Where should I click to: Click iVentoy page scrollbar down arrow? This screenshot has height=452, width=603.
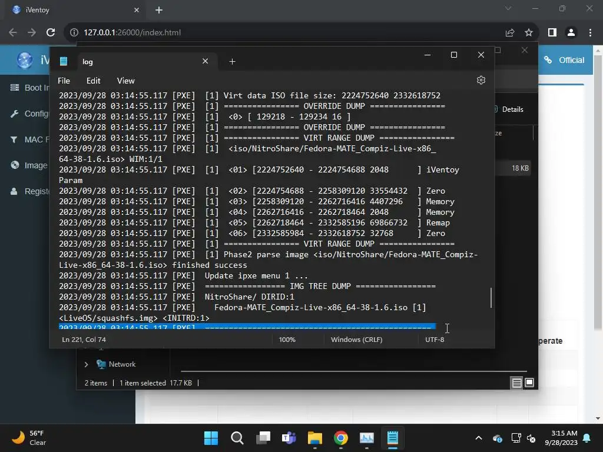(598, 418)
